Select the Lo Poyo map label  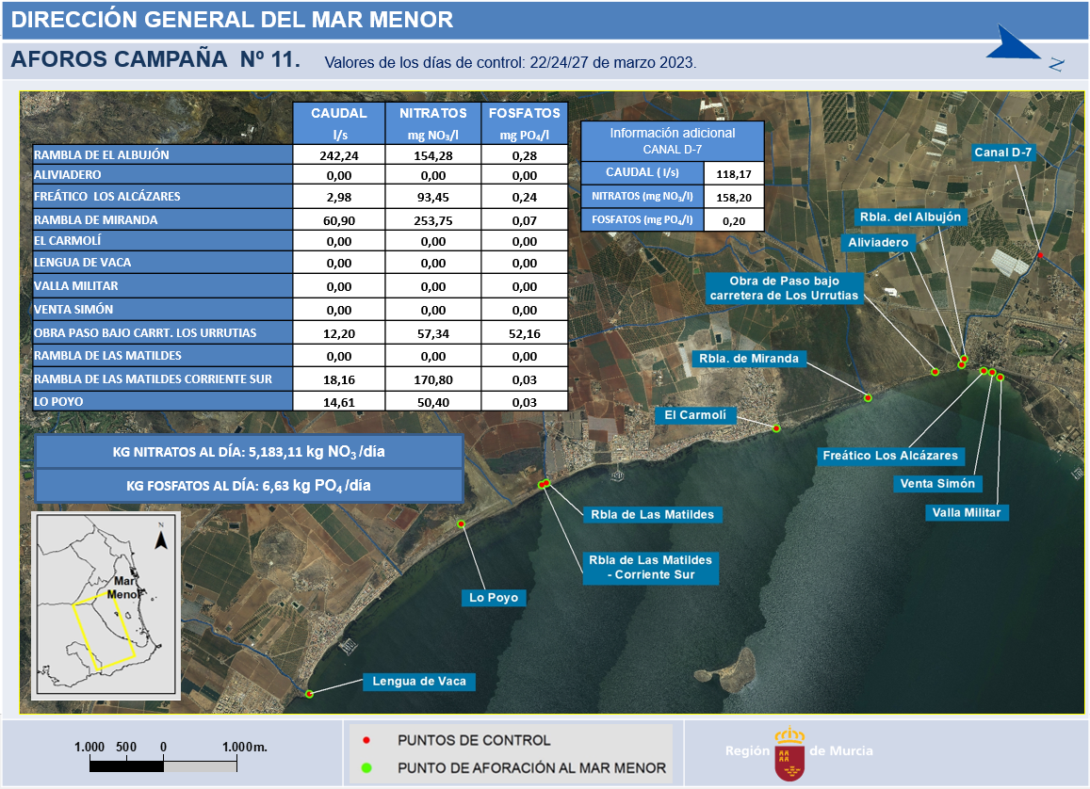point(494,597)
